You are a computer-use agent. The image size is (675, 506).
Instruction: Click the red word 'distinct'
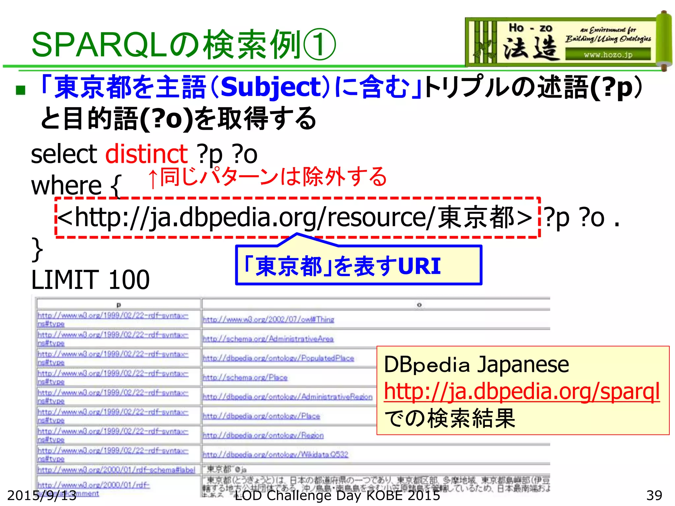147,154
